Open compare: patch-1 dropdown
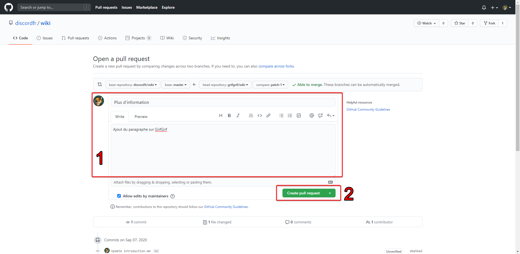The image size is (520, 254). (x=270, y=85)
